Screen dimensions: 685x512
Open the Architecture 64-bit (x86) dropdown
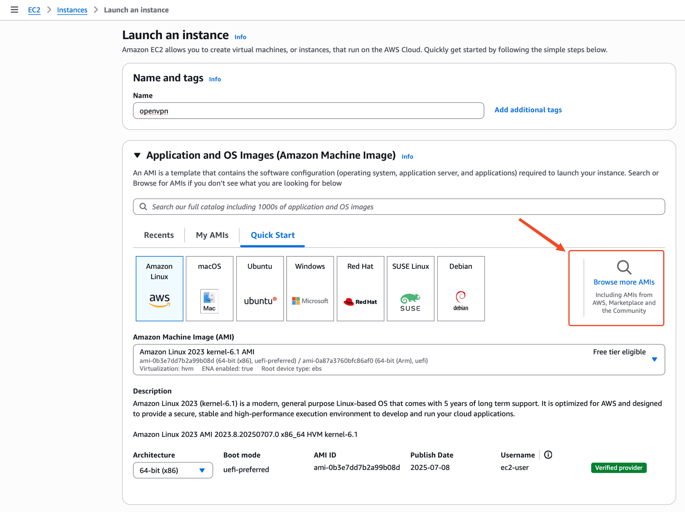(173, 470)
